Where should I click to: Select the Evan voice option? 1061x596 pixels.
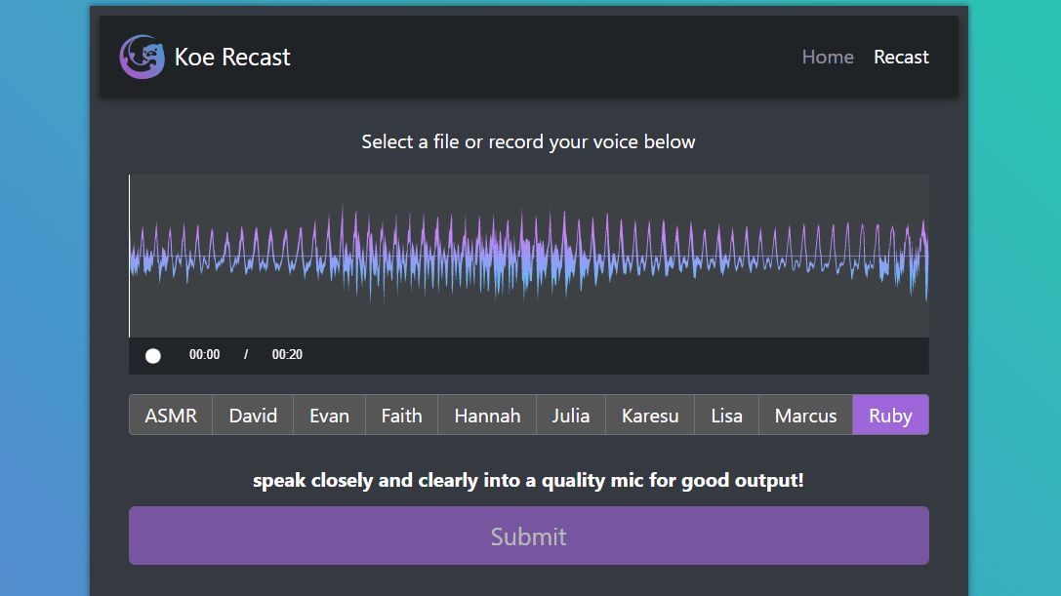(x=329, y=415)
